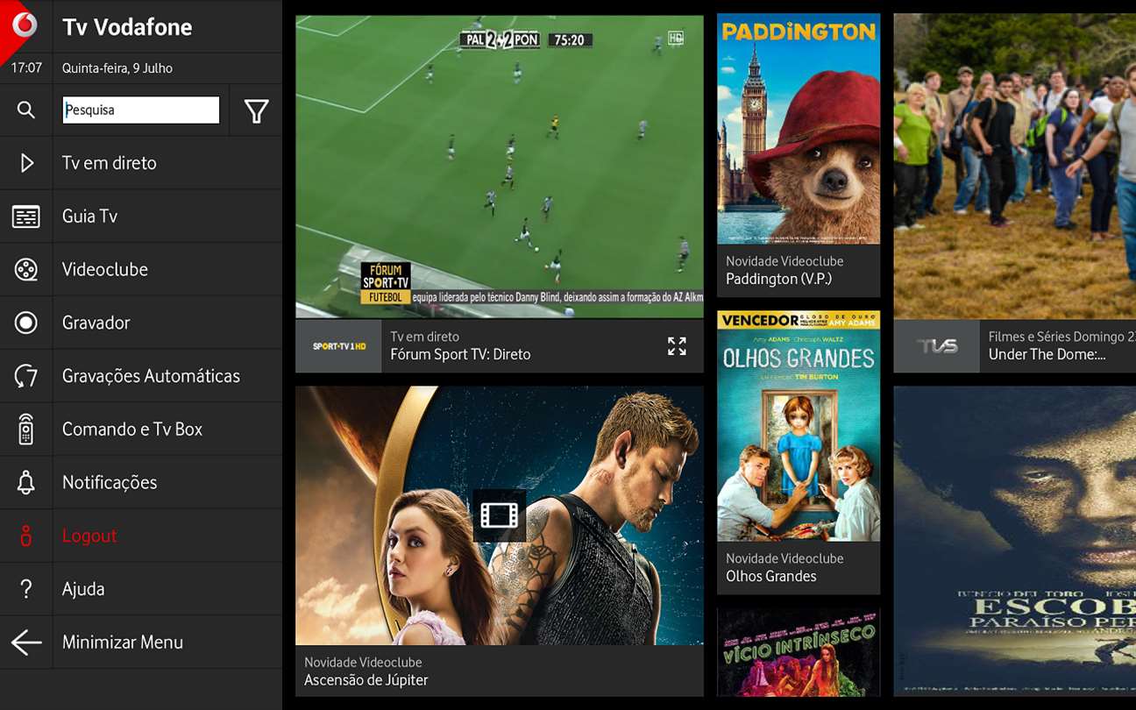Click Under The Dome title text
1136x710 pixels.
pyautogui.click(x=1047, y=355)
